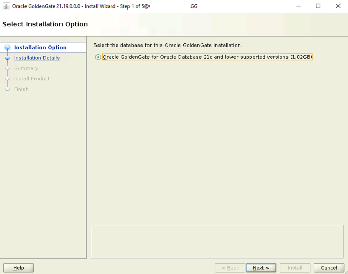Image resolution: width=348 pixels, height=274 pixels.
Task: Click the Installation Details step bullet icon
Action: point(7,58)
